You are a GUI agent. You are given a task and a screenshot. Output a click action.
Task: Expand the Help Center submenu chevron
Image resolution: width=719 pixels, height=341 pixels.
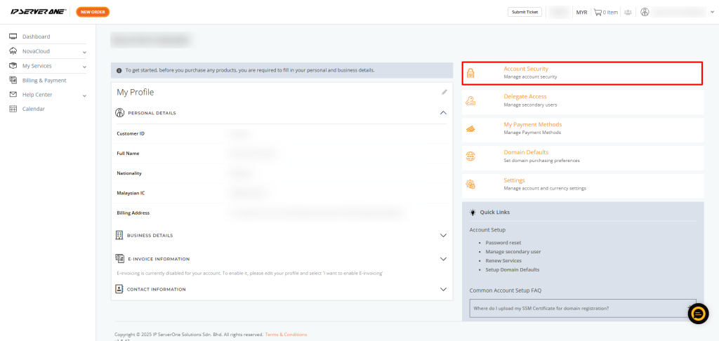click(x=84, y=96)
